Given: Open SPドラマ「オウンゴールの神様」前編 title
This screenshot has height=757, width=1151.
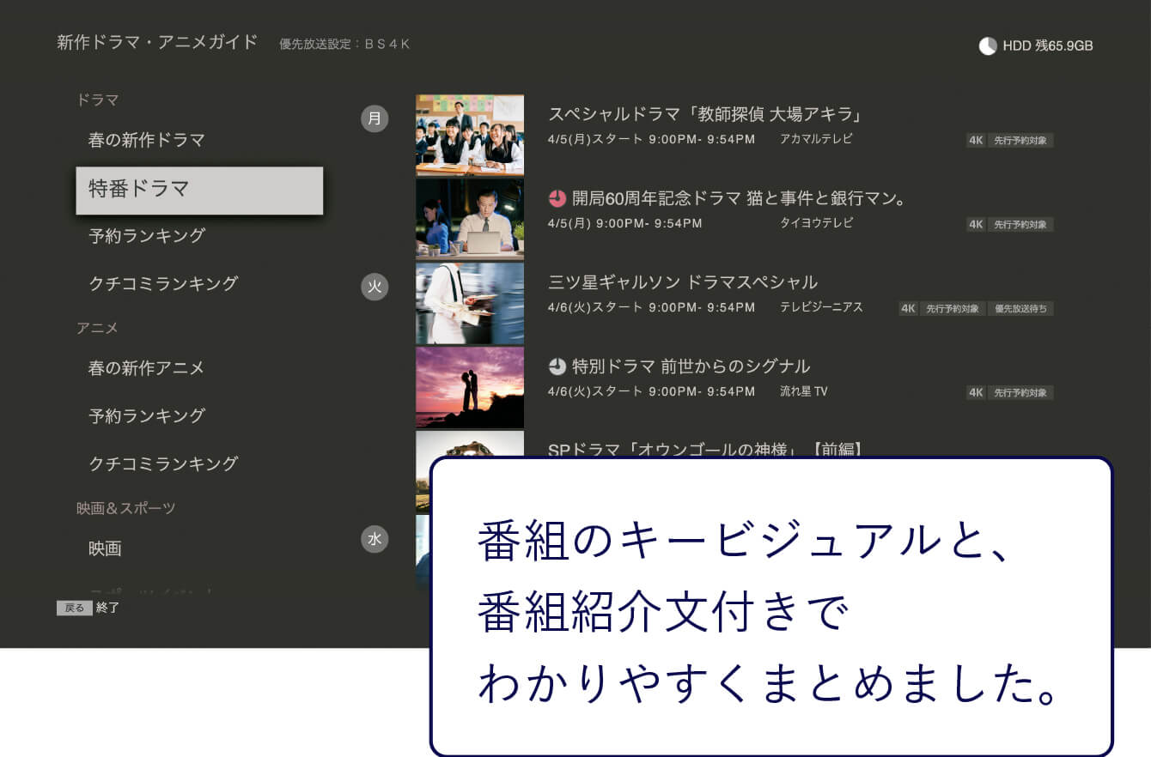Looking at the screenshot, I should click(x=704, y=449).
